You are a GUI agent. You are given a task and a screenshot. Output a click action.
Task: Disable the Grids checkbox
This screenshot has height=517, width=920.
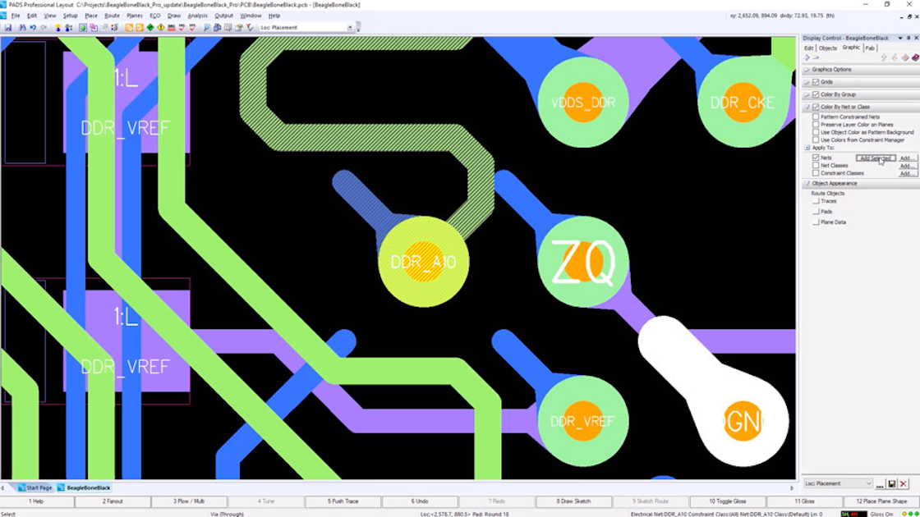tap(816, 81)
